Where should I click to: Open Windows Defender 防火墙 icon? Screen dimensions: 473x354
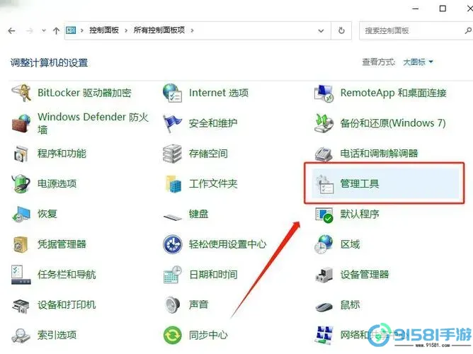tap(21, 123)
